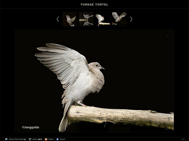The width and height of the screenshot is (189, 141).
Task: Select fourth thumbnail of dove landing
Action: [119, 19]
